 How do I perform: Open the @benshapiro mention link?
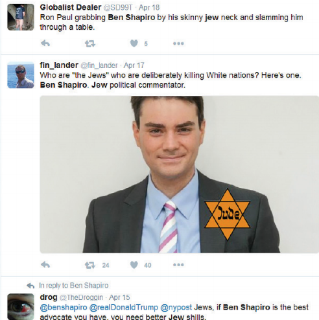[64, 307]
